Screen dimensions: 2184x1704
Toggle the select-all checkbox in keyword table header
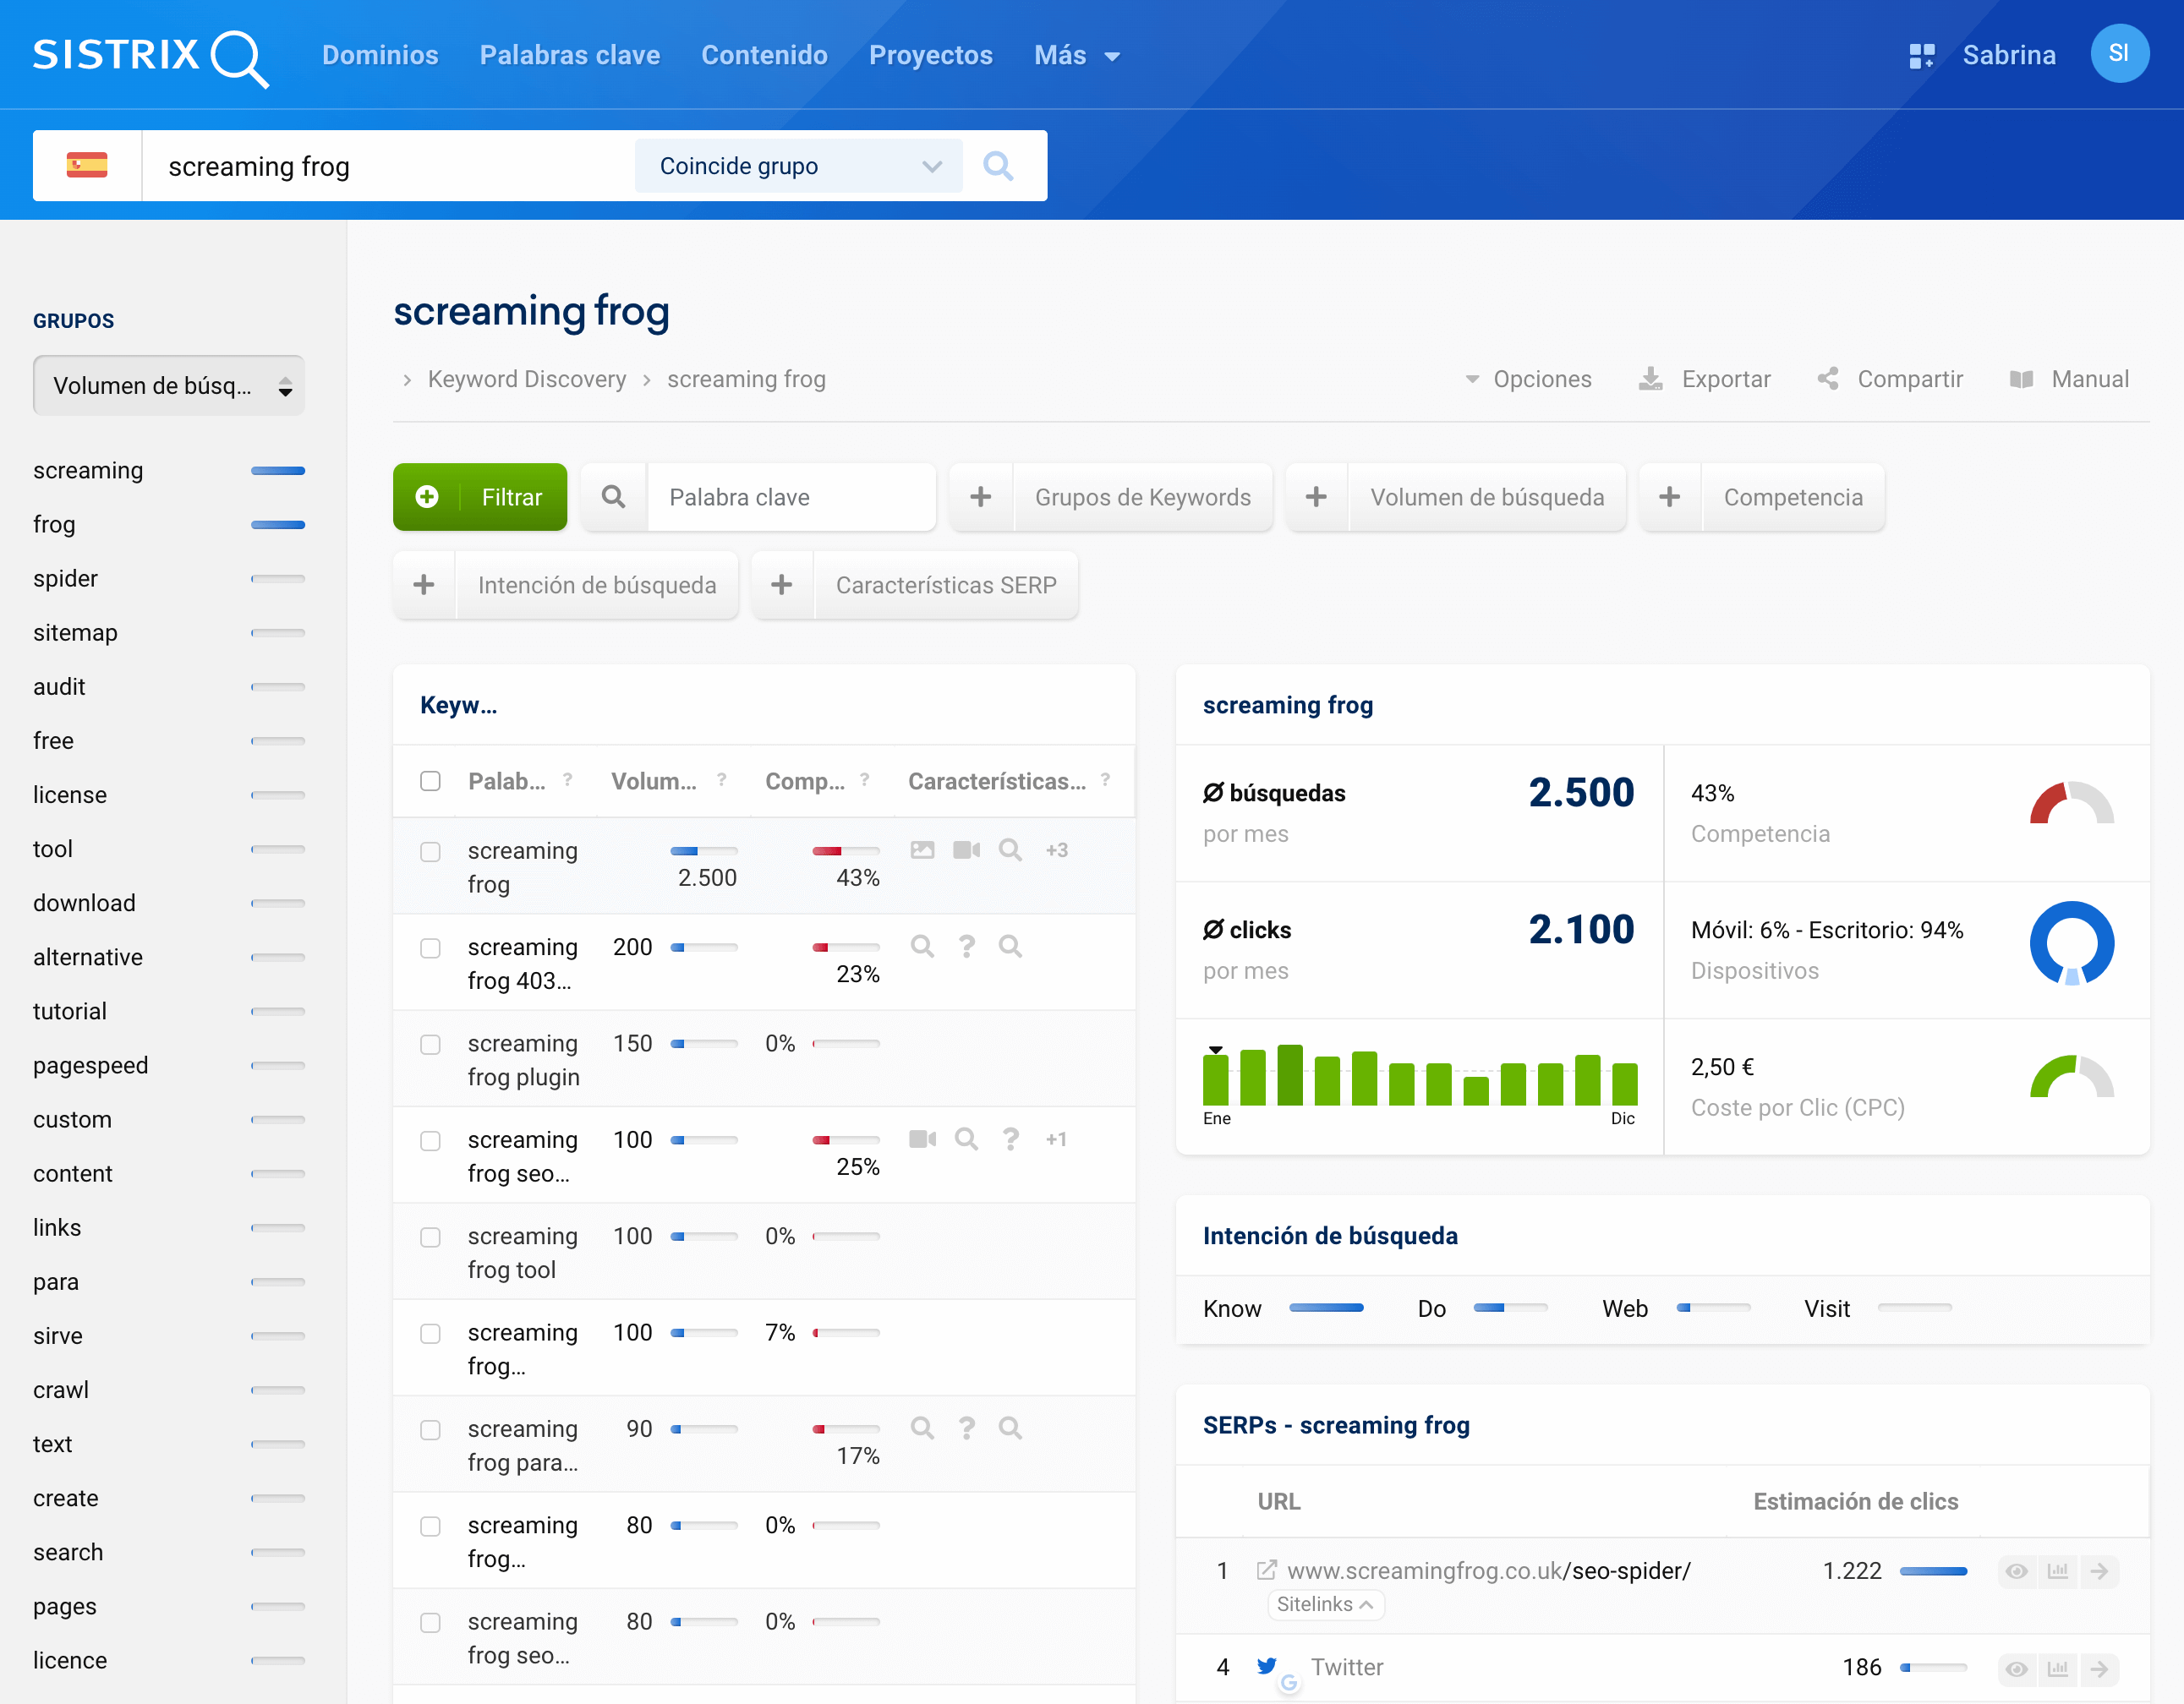coord(430,780)
